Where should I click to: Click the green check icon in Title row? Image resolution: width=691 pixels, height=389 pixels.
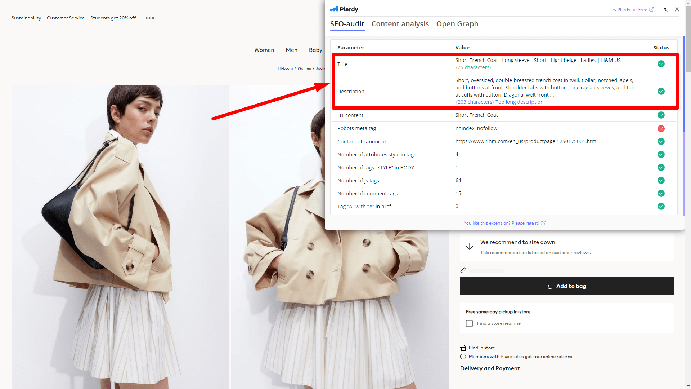point(661,64)
